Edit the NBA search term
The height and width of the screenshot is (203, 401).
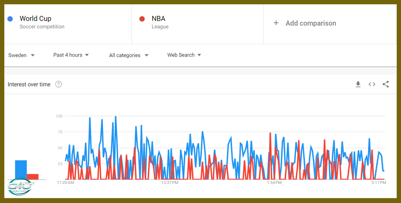coord(159,19)
